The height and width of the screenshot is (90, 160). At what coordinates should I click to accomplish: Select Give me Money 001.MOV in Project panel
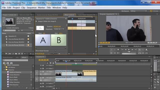(16, 39)
